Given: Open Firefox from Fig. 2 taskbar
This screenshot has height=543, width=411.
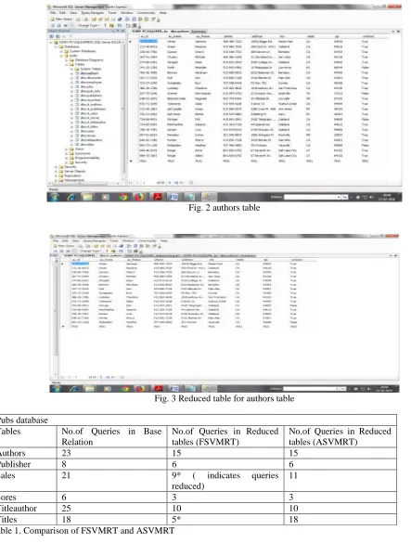Looking at the screenshot, I should 139,197.
